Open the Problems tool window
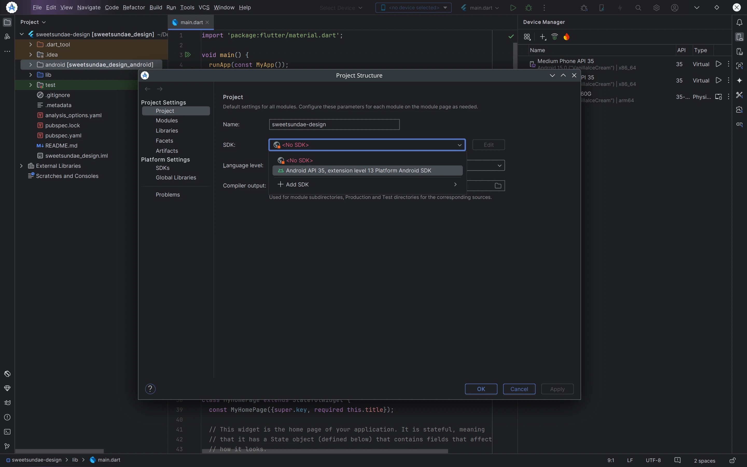 point(8,417)
